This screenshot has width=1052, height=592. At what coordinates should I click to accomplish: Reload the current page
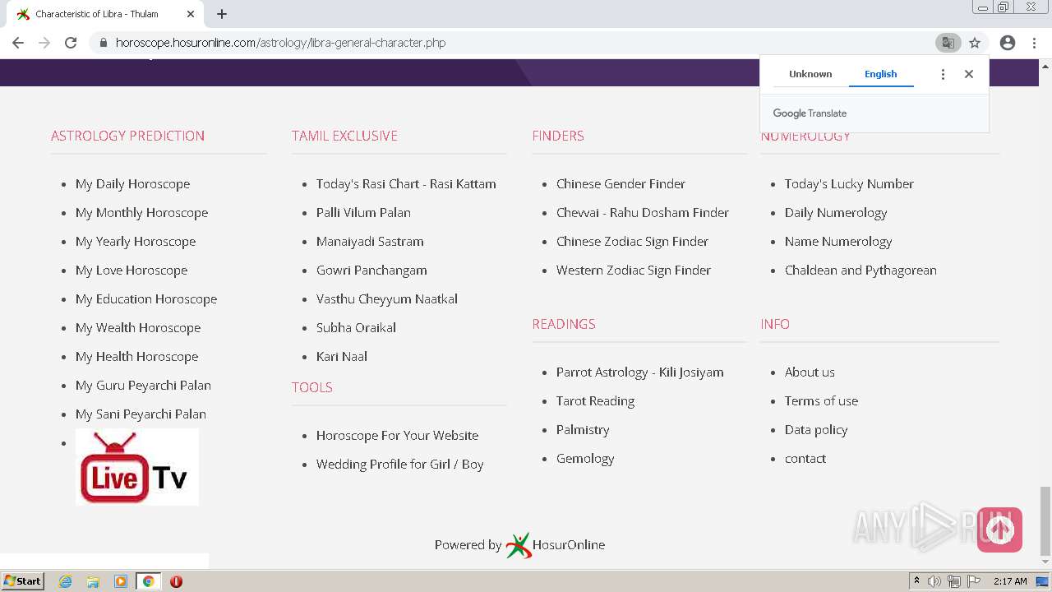[x=71, y=43]
